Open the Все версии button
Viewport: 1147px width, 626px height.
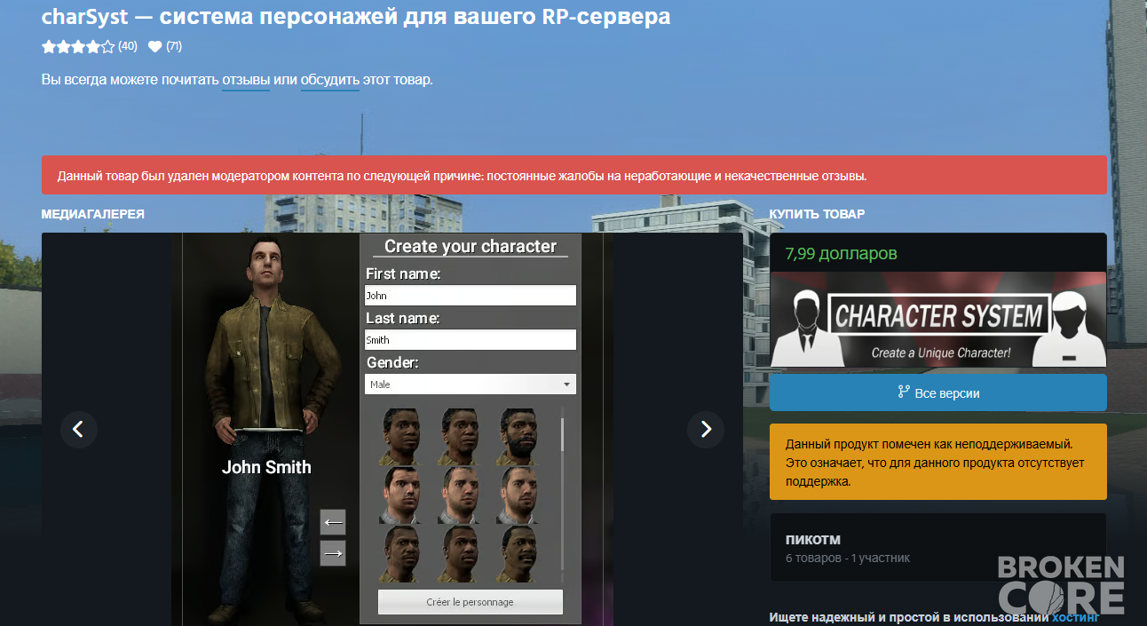point(938,392)
